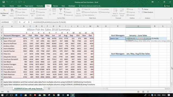The image size is (173, 97).
Task: Switch to View tab
Action: click(x=63, y=6)
